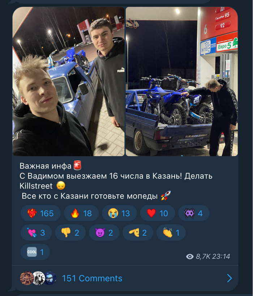Click the 23:14 message timestamp
The height and width of the screenshot is (296, 253).
(x=221, y=256)
